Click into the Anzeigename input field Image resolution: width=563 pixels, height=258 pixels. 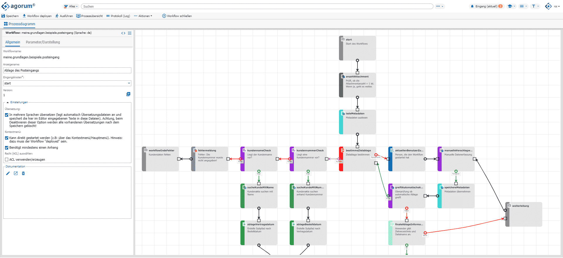click(x=67, y=70)
